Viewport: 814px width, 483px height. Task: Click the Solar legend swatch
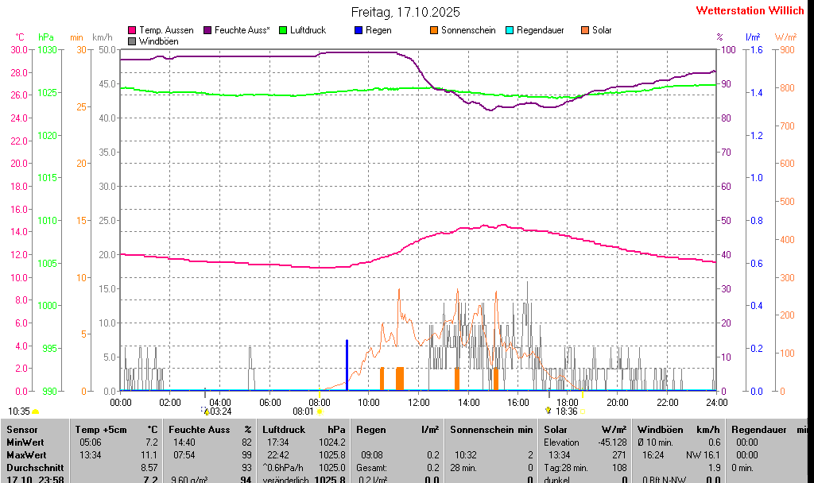585,30
